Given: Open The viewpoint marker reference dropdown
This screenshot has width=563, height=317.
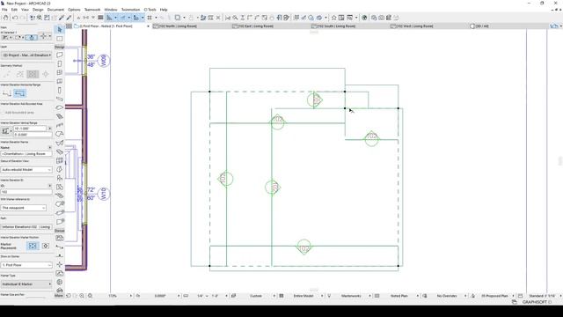Looking at the screenshot, I should point(24,208).
